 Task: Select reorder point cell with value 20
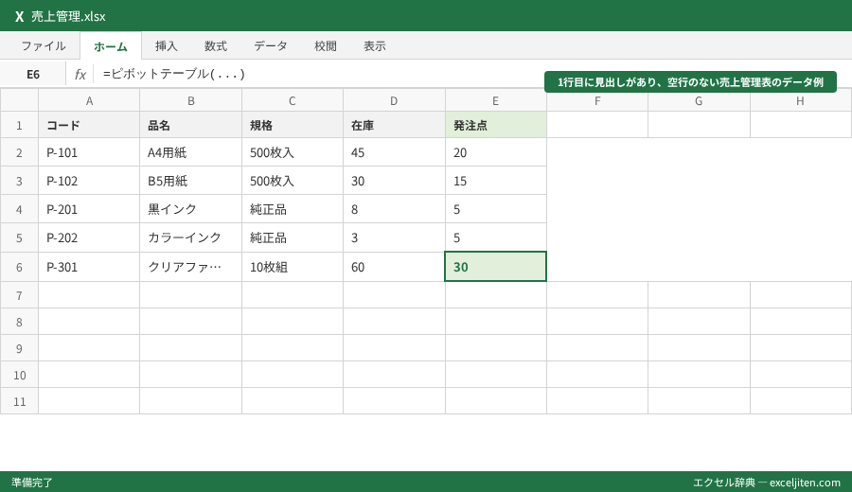[495, 152]
